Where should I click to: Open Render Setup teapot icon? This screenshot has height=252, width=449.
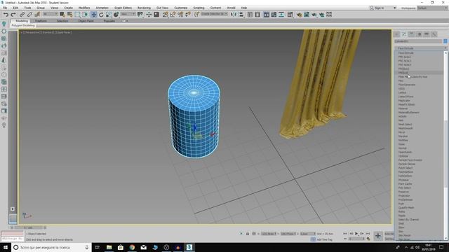(299, 14)
